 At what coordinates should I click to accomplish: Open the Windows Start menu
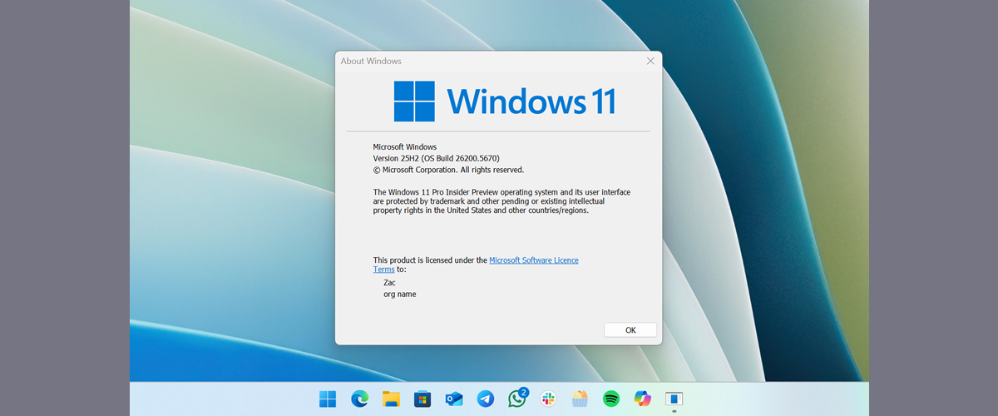[328, 399]
